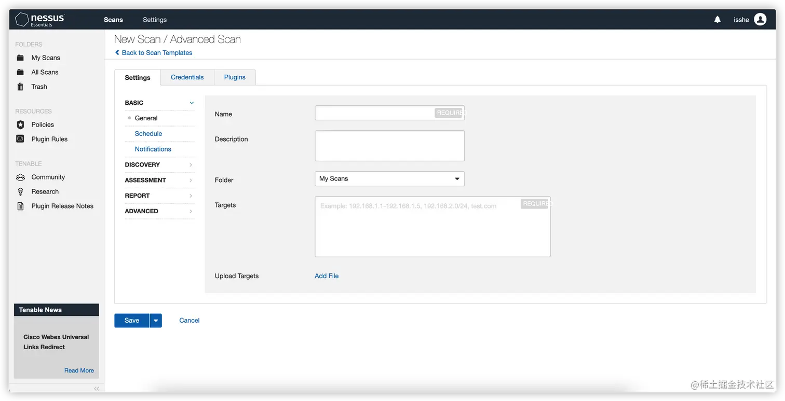Click the Policies shield icon
This screenshot has width=785, height=401.
[20, 125]
